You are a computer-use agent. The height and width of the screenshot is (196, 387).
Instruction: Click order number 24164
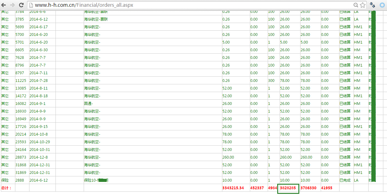point(21,149)
